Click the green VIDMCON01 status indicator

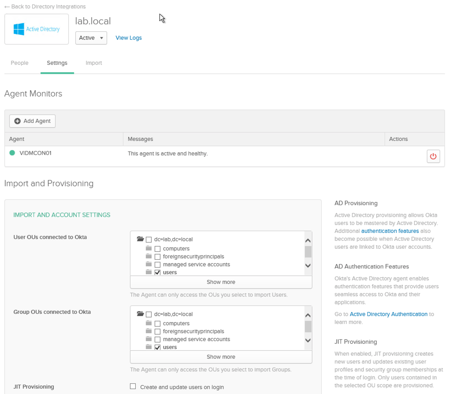(x=12, y=153)
